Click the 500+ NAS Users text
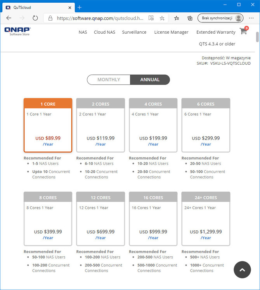This screenshot has width=260, height=290. [x=205, y=257]
